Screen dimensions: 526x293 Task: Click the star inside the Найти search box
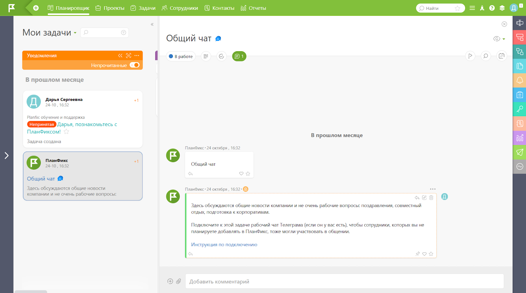tap(458, 8)
